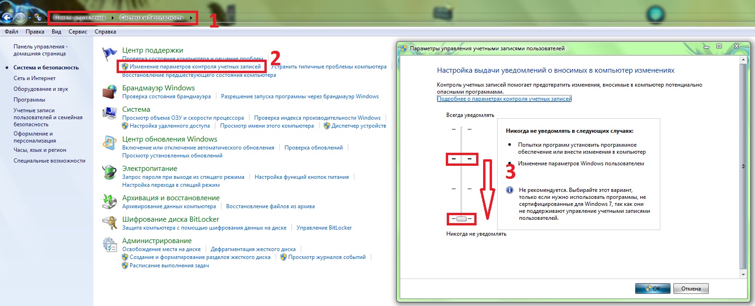Open the Вид menu
Image resolution: width=755 pixels, height=306 pixels.
(56, 32)
